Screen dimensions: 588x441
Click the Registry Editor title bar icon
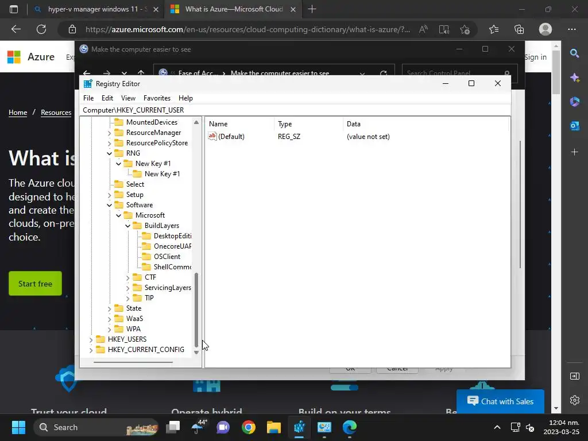[x=88, y=84]
